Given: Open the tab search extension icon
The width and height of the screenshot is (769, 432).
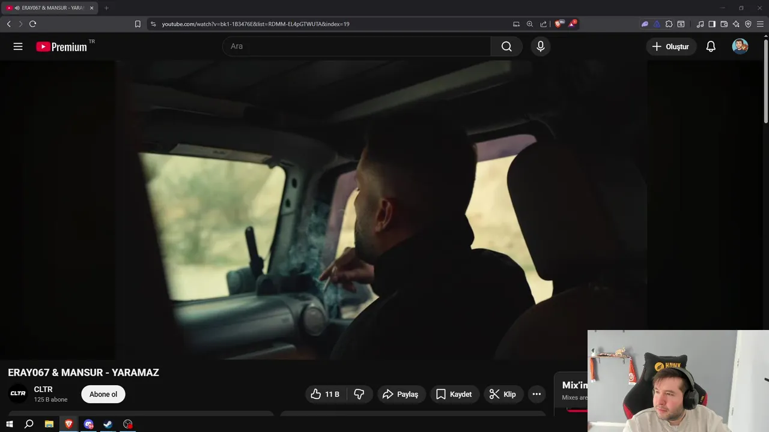Looking at the screenshot, I should [681, 24].
